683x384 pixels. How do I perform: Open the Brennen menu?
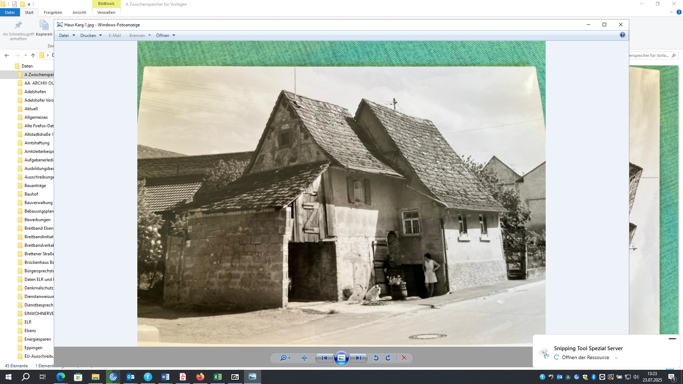[x=140, y=36]
